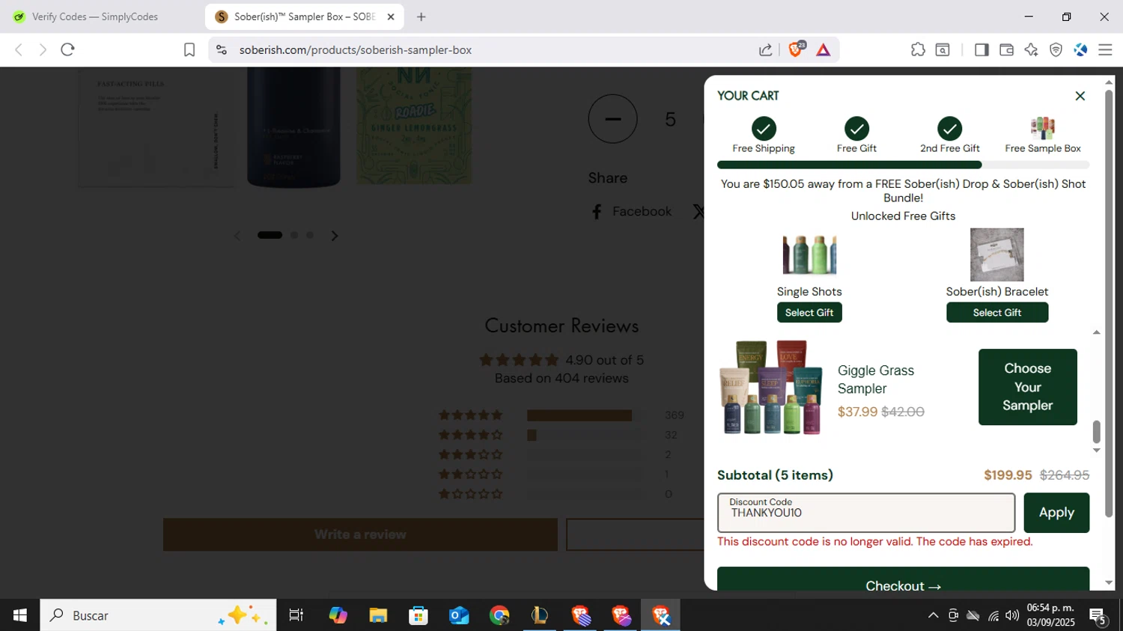Click the Free Sample Box reward icon
This screenshot has width=1123, height=631.
[1043, 128]
